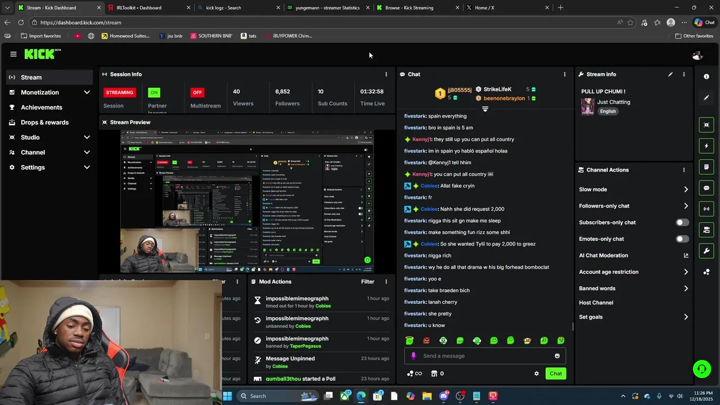
Task: Toggle the camera widget icon in right sidebar
Action: [x=706, y=229]
